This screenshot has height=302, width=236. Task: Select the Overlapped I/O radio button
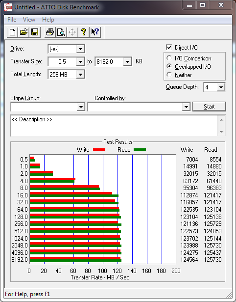[169, 66]
